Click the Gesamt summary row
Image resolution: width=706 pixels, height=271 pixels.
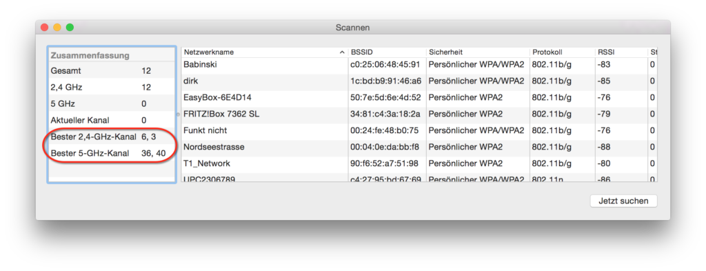tap(111, 70)
